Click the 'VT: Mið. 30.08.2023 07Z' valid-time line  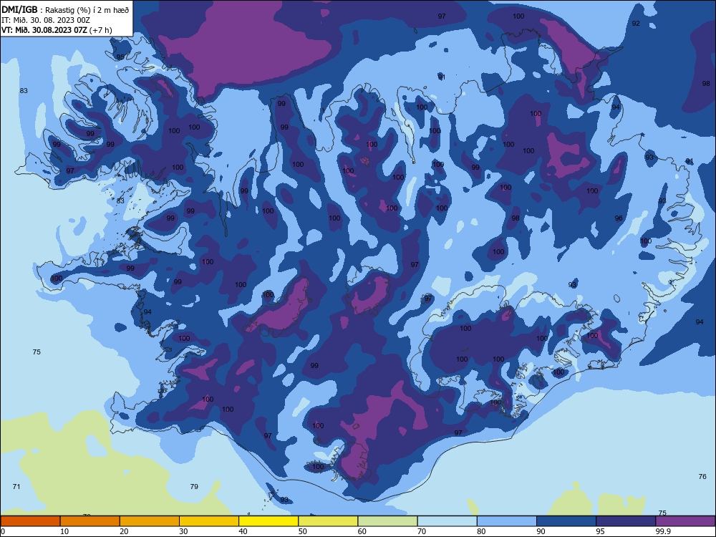pos(44,30)
